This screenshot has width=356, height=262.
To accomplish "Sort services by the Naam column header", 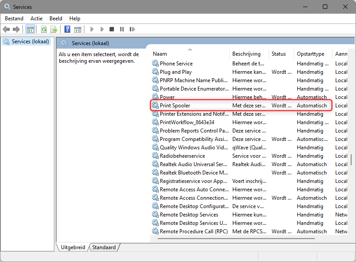I will click(160, 54).
